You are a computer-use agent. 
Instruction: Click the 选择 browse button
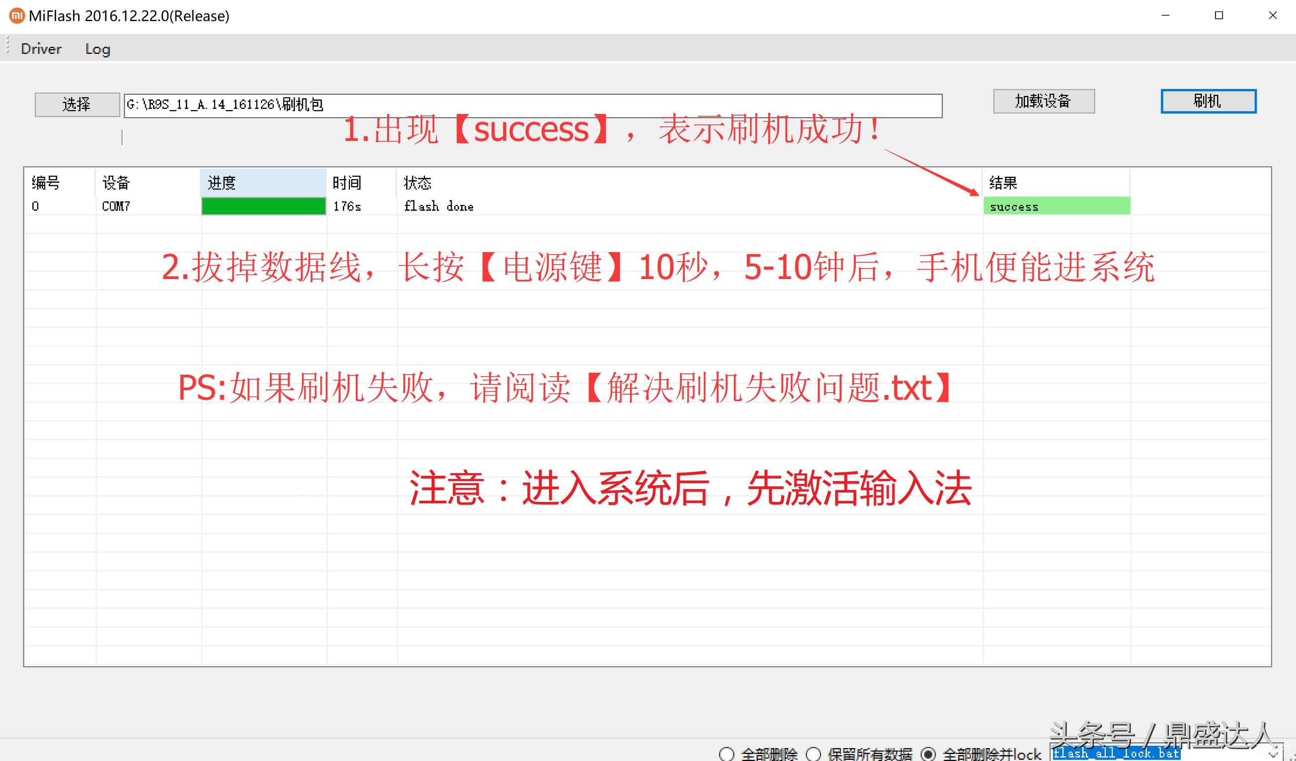tap(77, 105)
